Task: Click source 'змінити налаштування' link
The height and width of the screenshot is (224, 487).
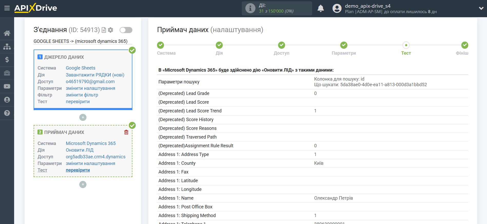Action: tap(91, 88)
